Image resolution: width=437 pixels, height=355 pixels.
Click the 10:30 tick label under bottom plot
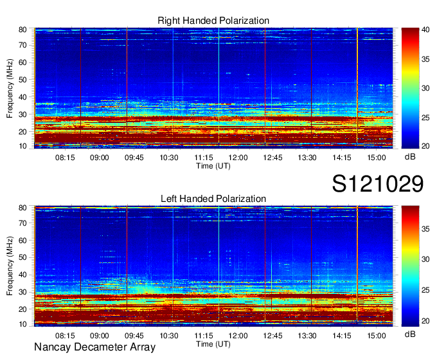tap(169, 336)
